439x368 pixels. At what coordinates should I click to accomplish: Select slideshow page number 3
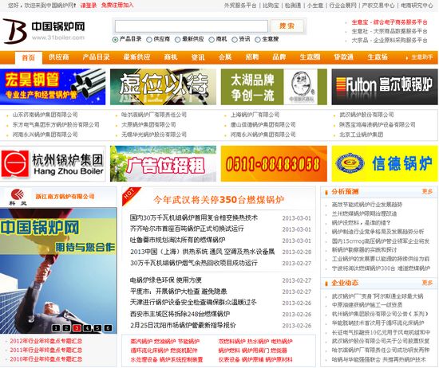point(77,327)
